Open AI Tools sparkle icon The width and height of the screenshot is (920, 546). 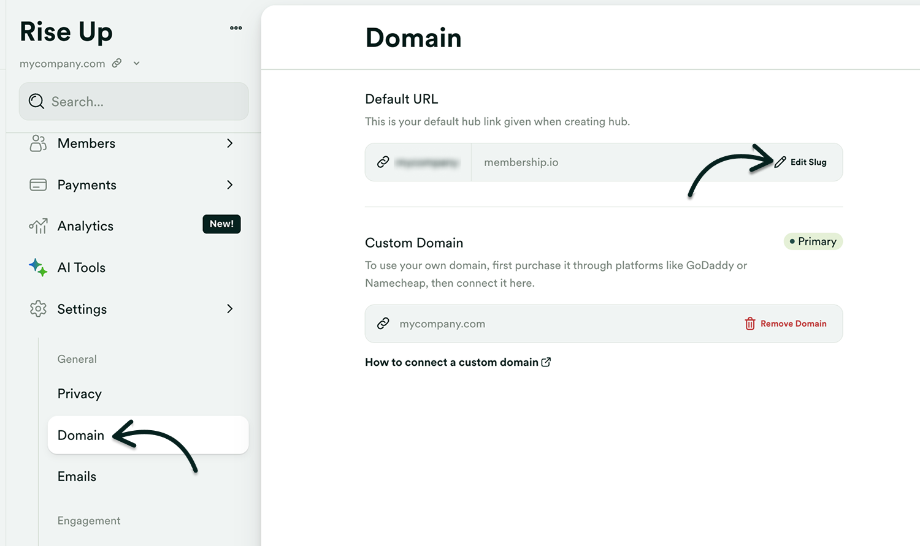click(x=38, y=268)
